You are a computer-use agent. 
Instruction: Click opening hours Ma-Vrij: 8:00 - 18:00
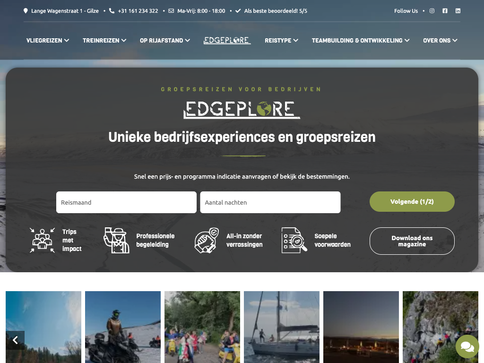click(201, 11)
